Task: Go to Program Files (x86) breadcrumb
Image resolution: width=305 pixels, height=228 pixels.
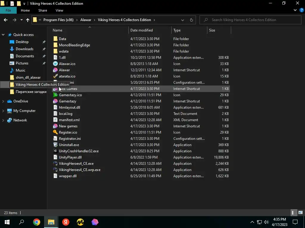Action: pyautogui.click(x=58, y=20)
